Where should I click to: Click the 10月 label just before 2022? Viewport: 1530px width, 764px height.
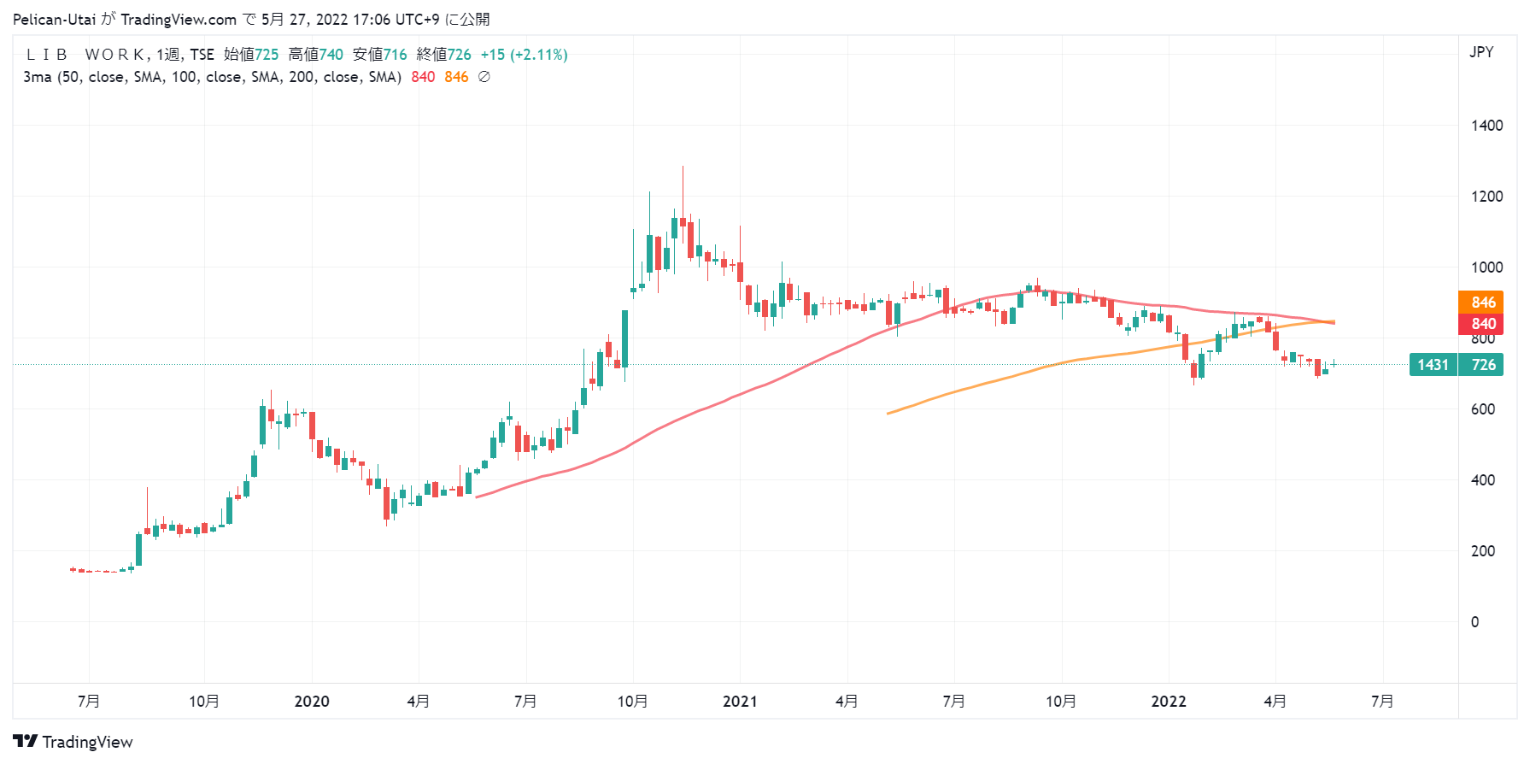coord(1061,702)
